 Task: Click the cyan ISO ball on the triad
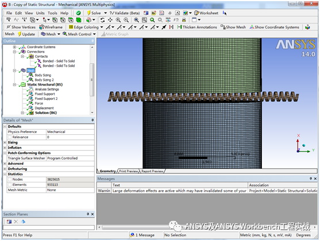(304, 145)
